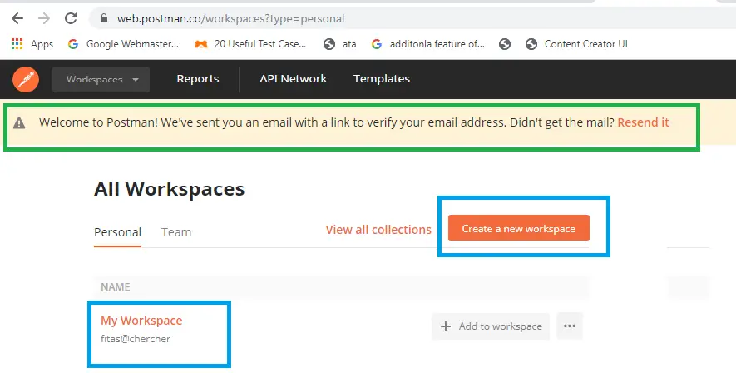This screenshot has width=736, height=373.
Task: Click the Resend it link
Action: click(643, 122)
